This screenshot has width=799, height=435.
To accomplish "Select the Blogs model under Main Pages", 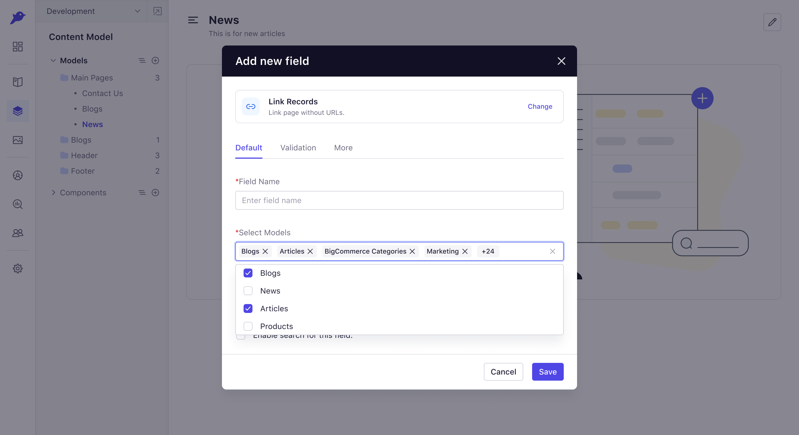I will (92, 109).
